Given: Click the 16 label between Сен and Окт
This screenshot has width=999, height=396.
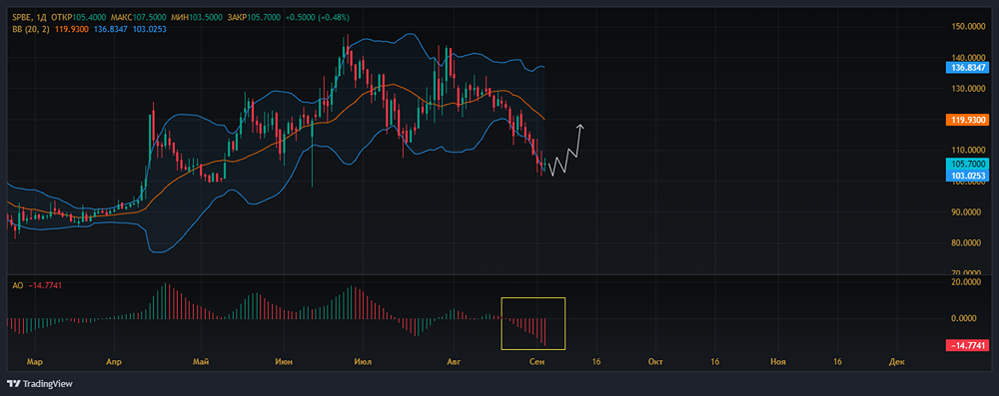Looking at the screenshot, I should click(596, 362).
